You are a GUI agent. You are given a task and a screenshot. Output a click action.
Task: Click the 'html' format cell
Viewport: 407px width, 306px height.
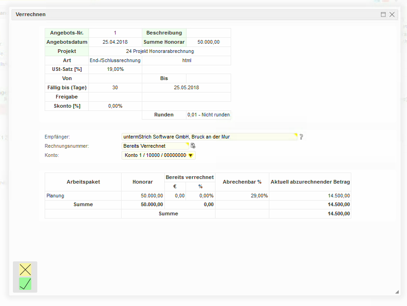(186, 60)
